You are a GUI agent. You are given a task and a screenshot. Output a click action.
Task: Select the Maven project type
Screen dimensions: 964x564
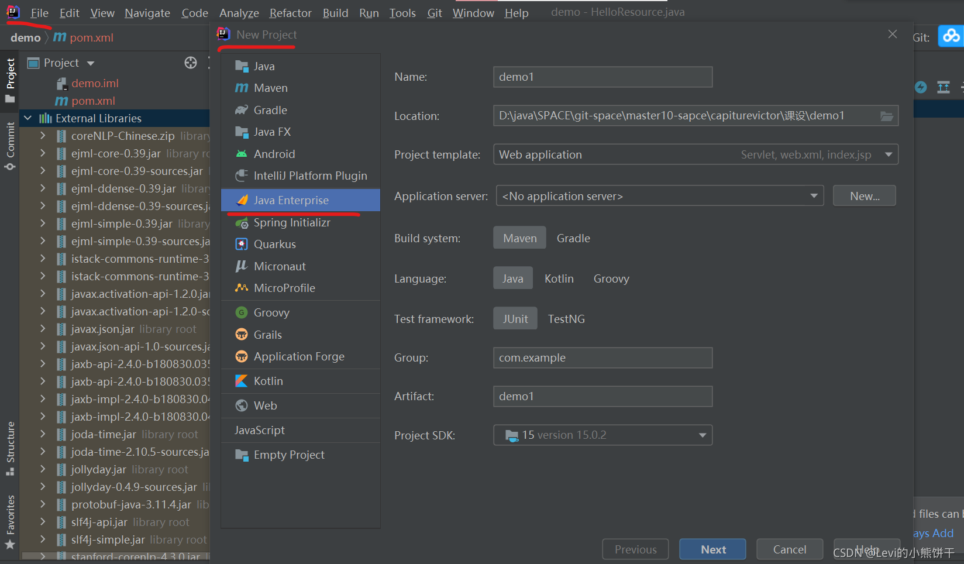pyautogui.click(x=301, y=88)
